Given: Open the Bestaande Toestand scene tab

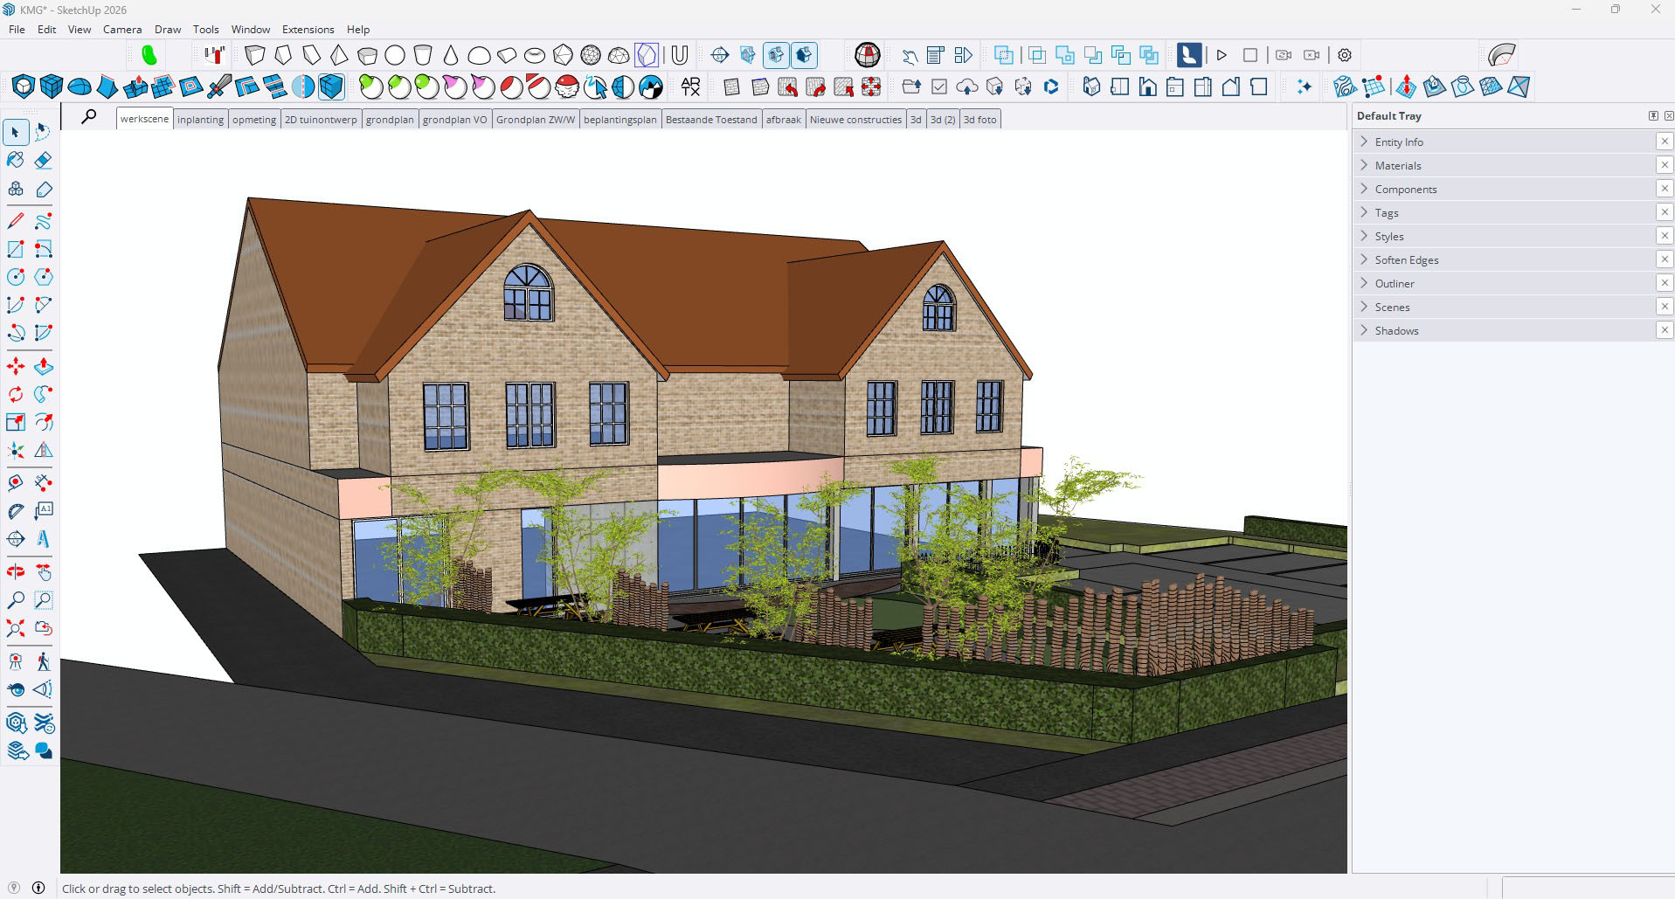Looking at the screenshot, I should tap(710, 120).
